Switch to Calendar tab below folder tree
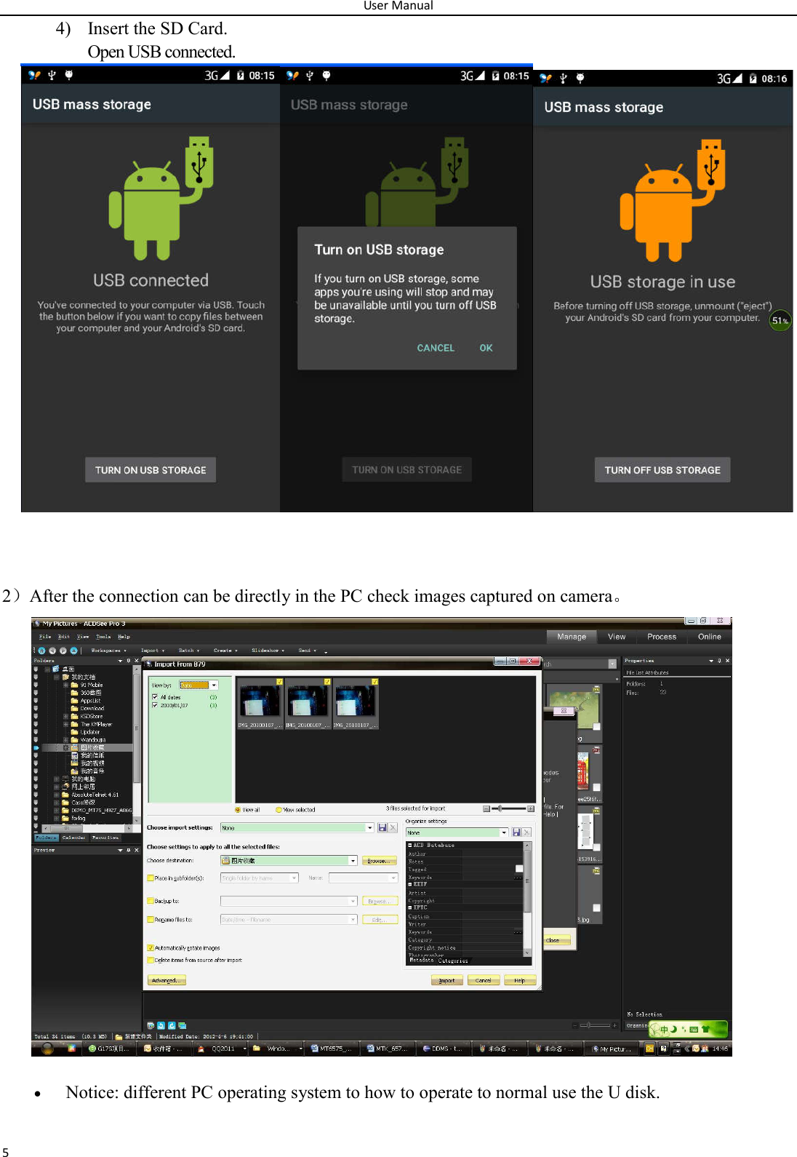 point(73,838)
